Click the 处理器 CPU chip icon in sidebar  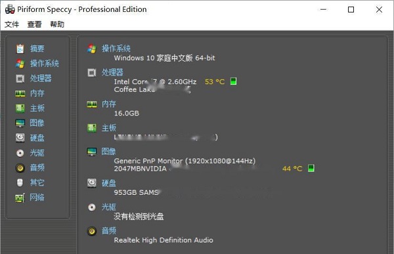pos(20,78)
